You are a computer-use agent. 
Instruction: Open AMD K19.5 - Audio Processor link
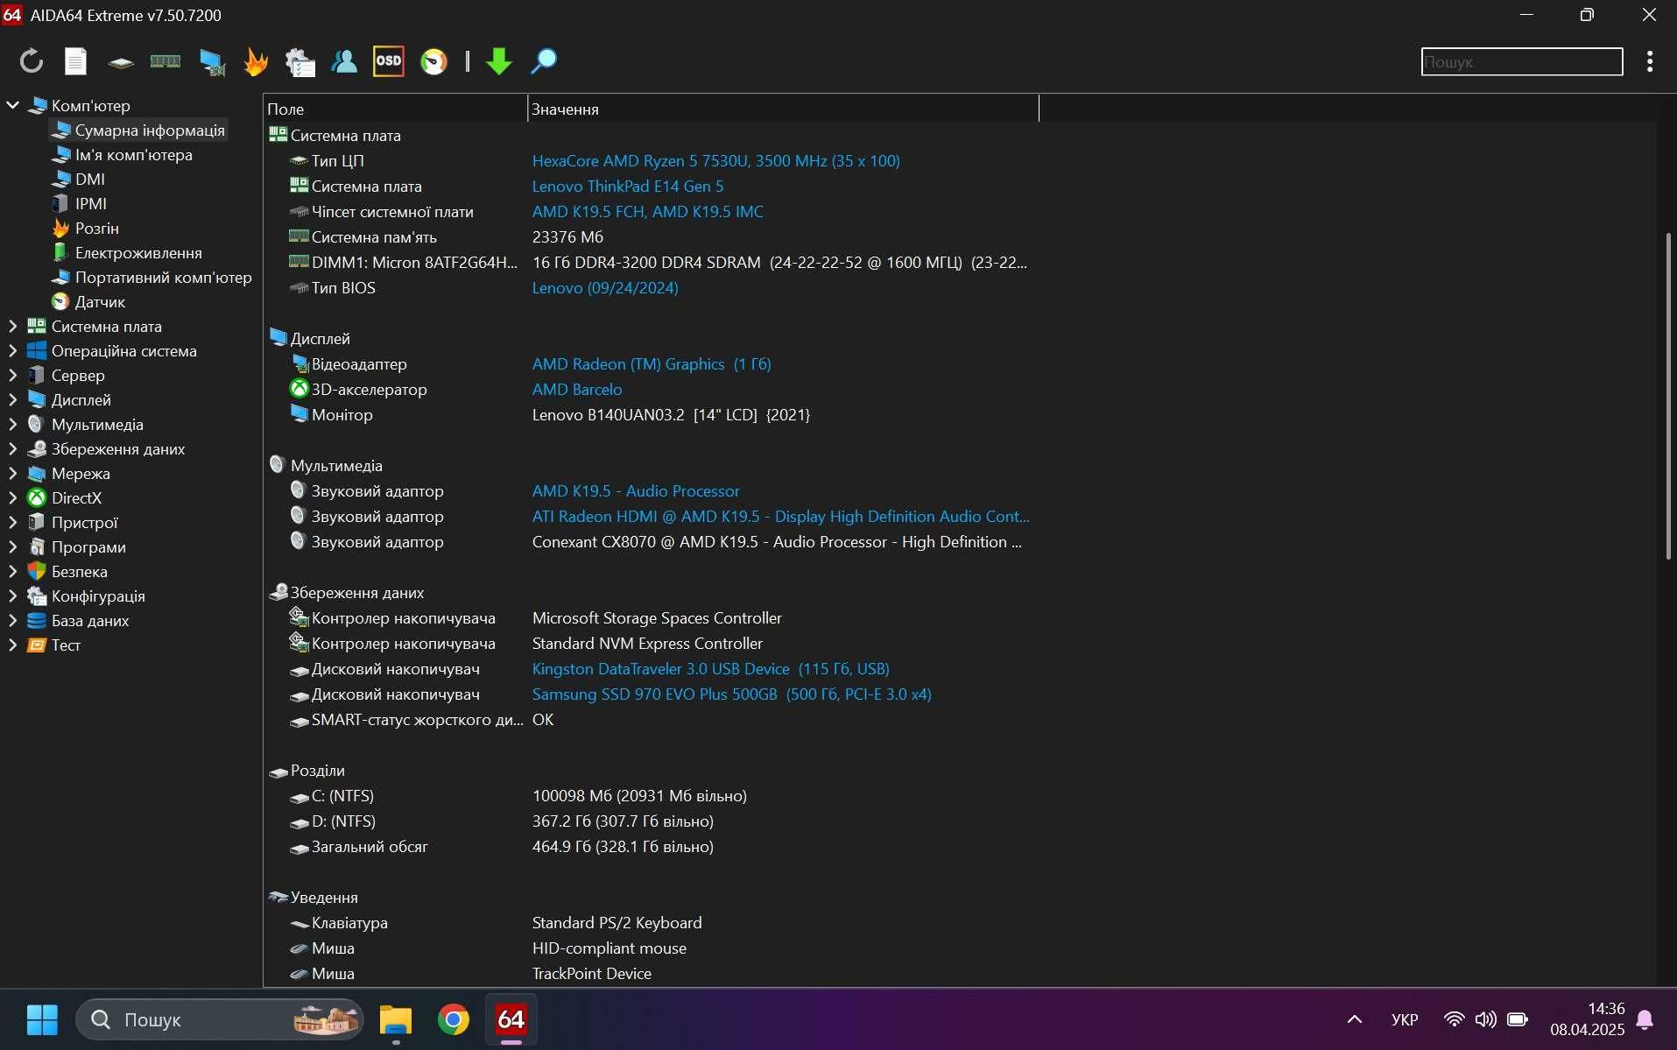[636, 490]
